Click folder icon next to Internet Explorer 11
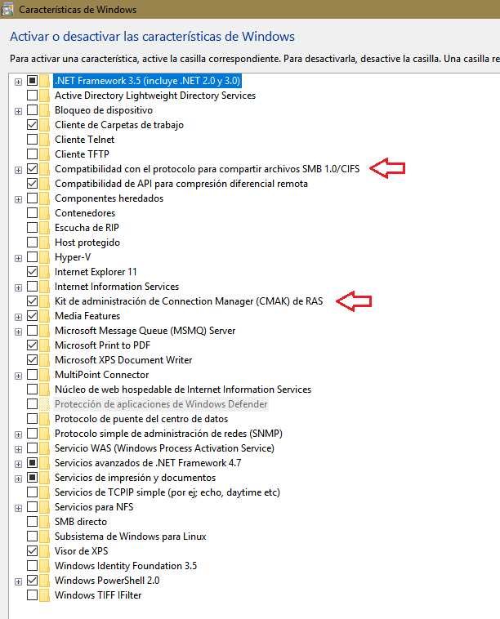 [x=45, y=272]
